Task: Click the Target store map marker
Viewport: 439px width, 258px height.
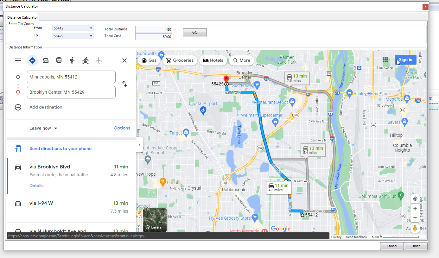Action: pyautogui.click(x=186, y=132)
